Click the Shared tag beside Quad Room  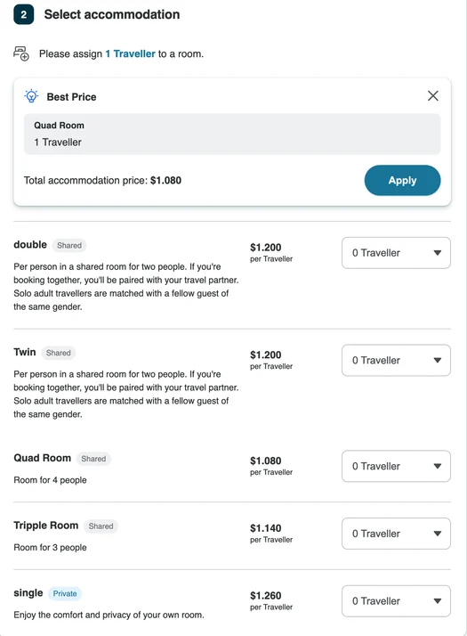coord(93,459)
